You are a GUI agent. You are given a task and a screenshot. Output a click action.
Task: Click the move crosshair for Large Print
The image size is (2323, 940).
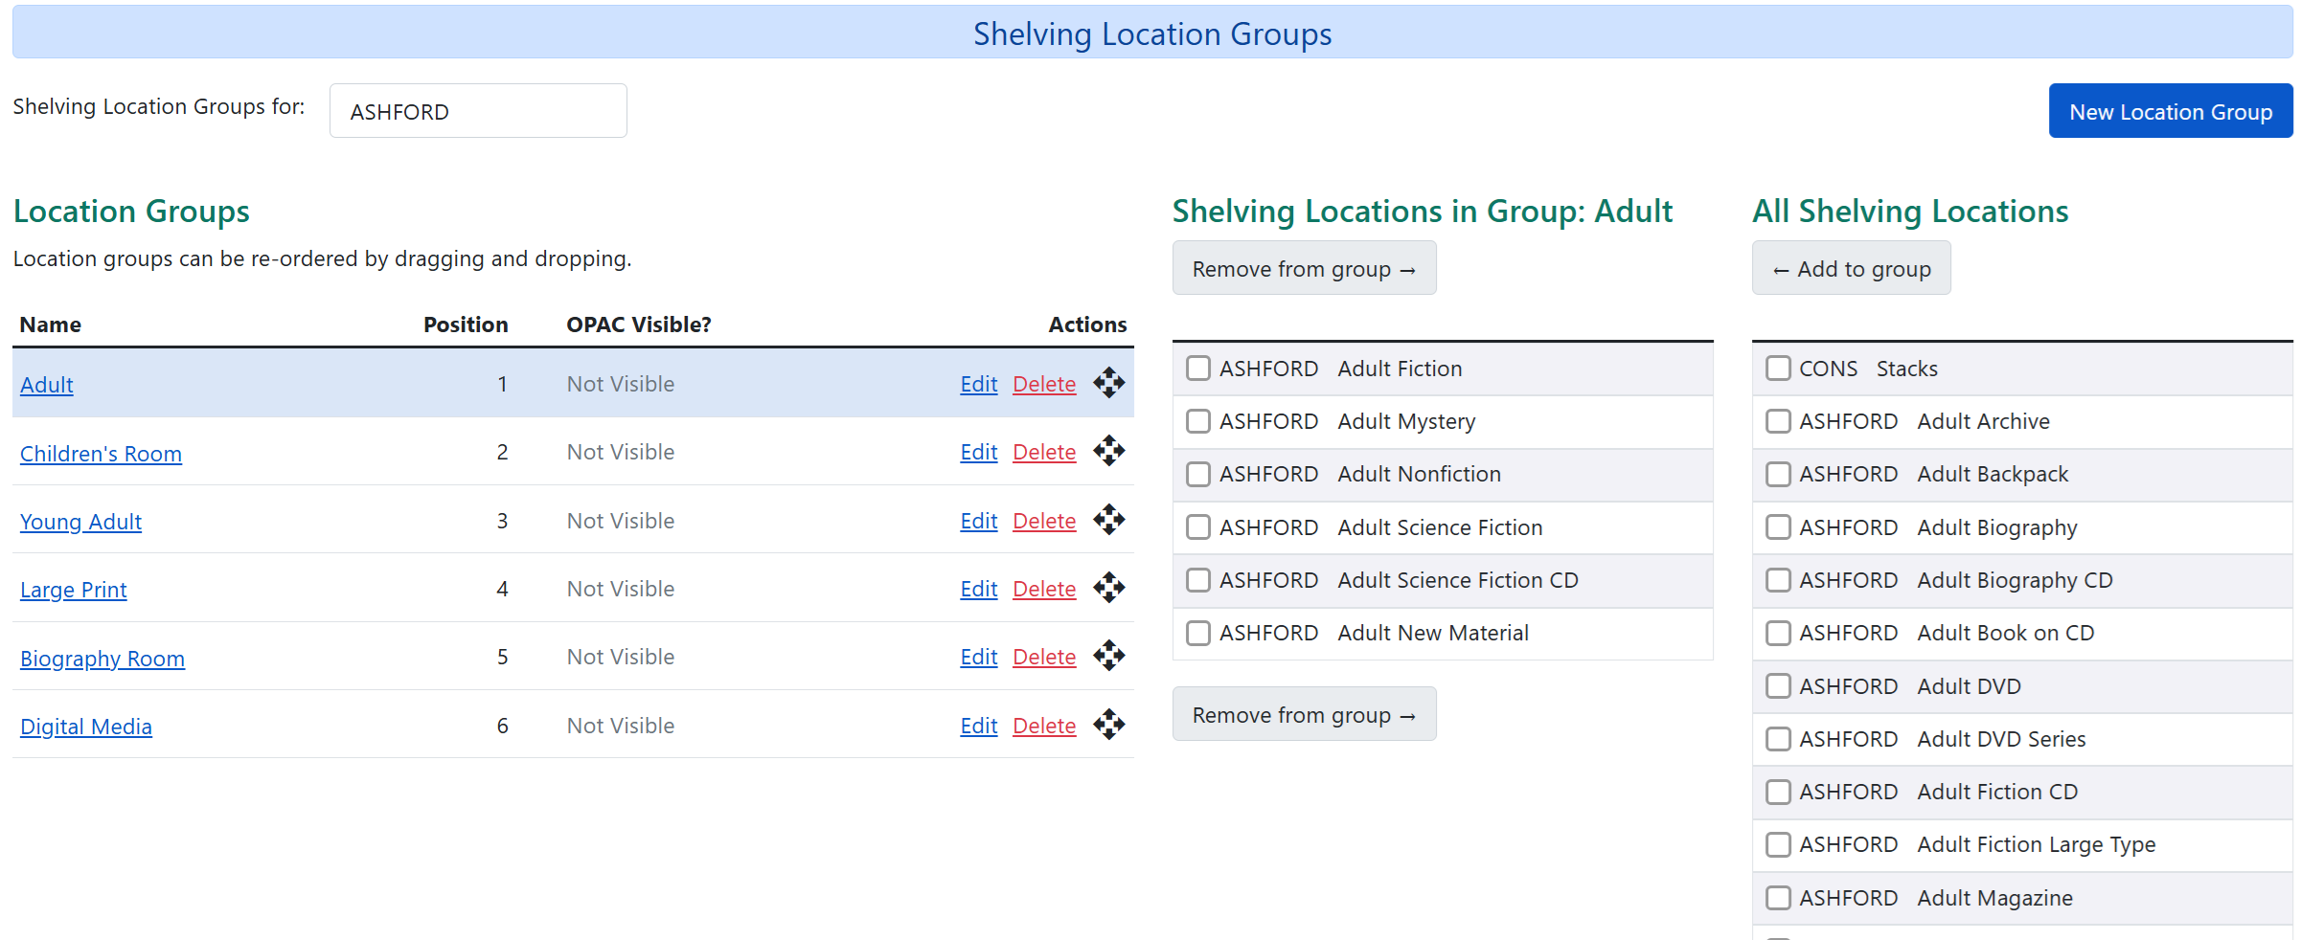coord(1109,588)
